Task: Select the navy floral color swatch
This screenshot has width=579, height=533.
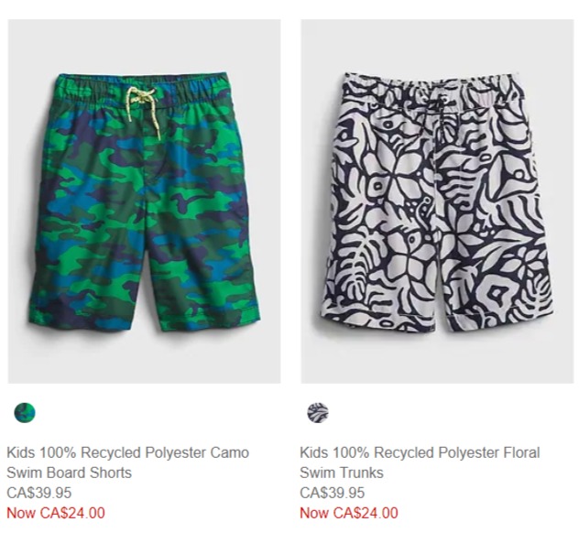Action: tap(318, 413)
